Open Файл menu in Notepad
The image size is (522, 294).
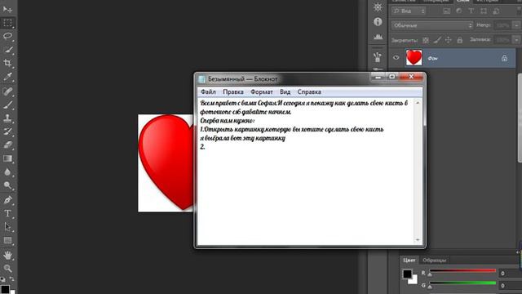[x=208, y=91]
